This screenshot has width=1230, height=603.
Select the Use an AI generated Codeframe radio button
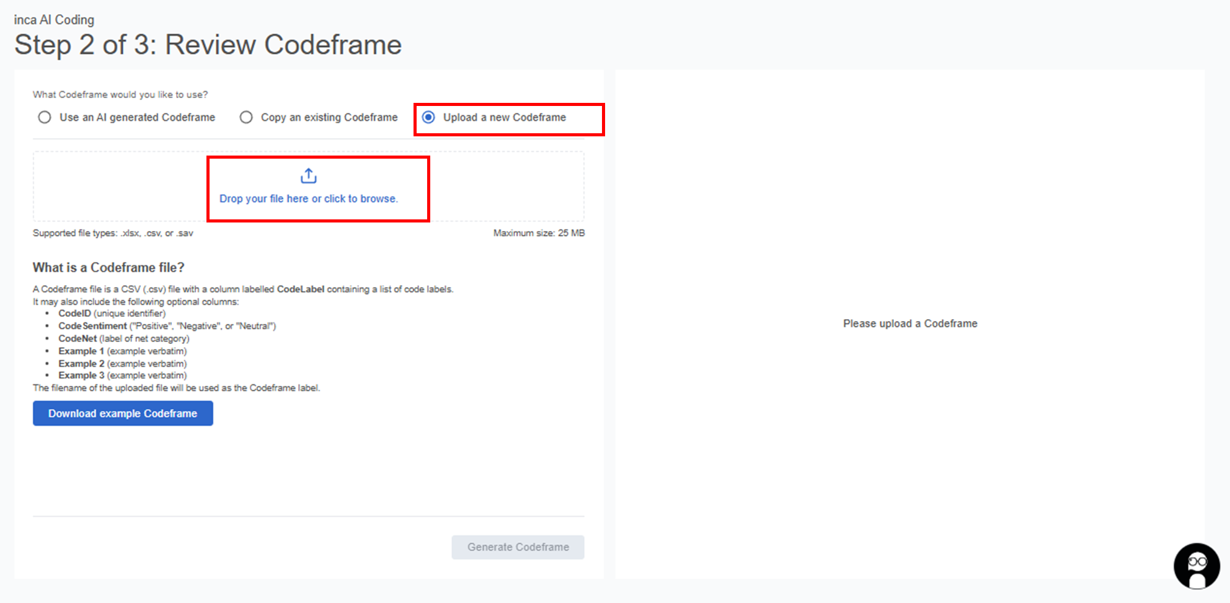point(45,117)
